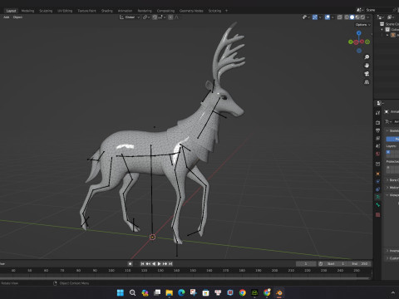This screenshot has height=299, width=399.
Task: Click the current frame number field
Action: [306, 263]
